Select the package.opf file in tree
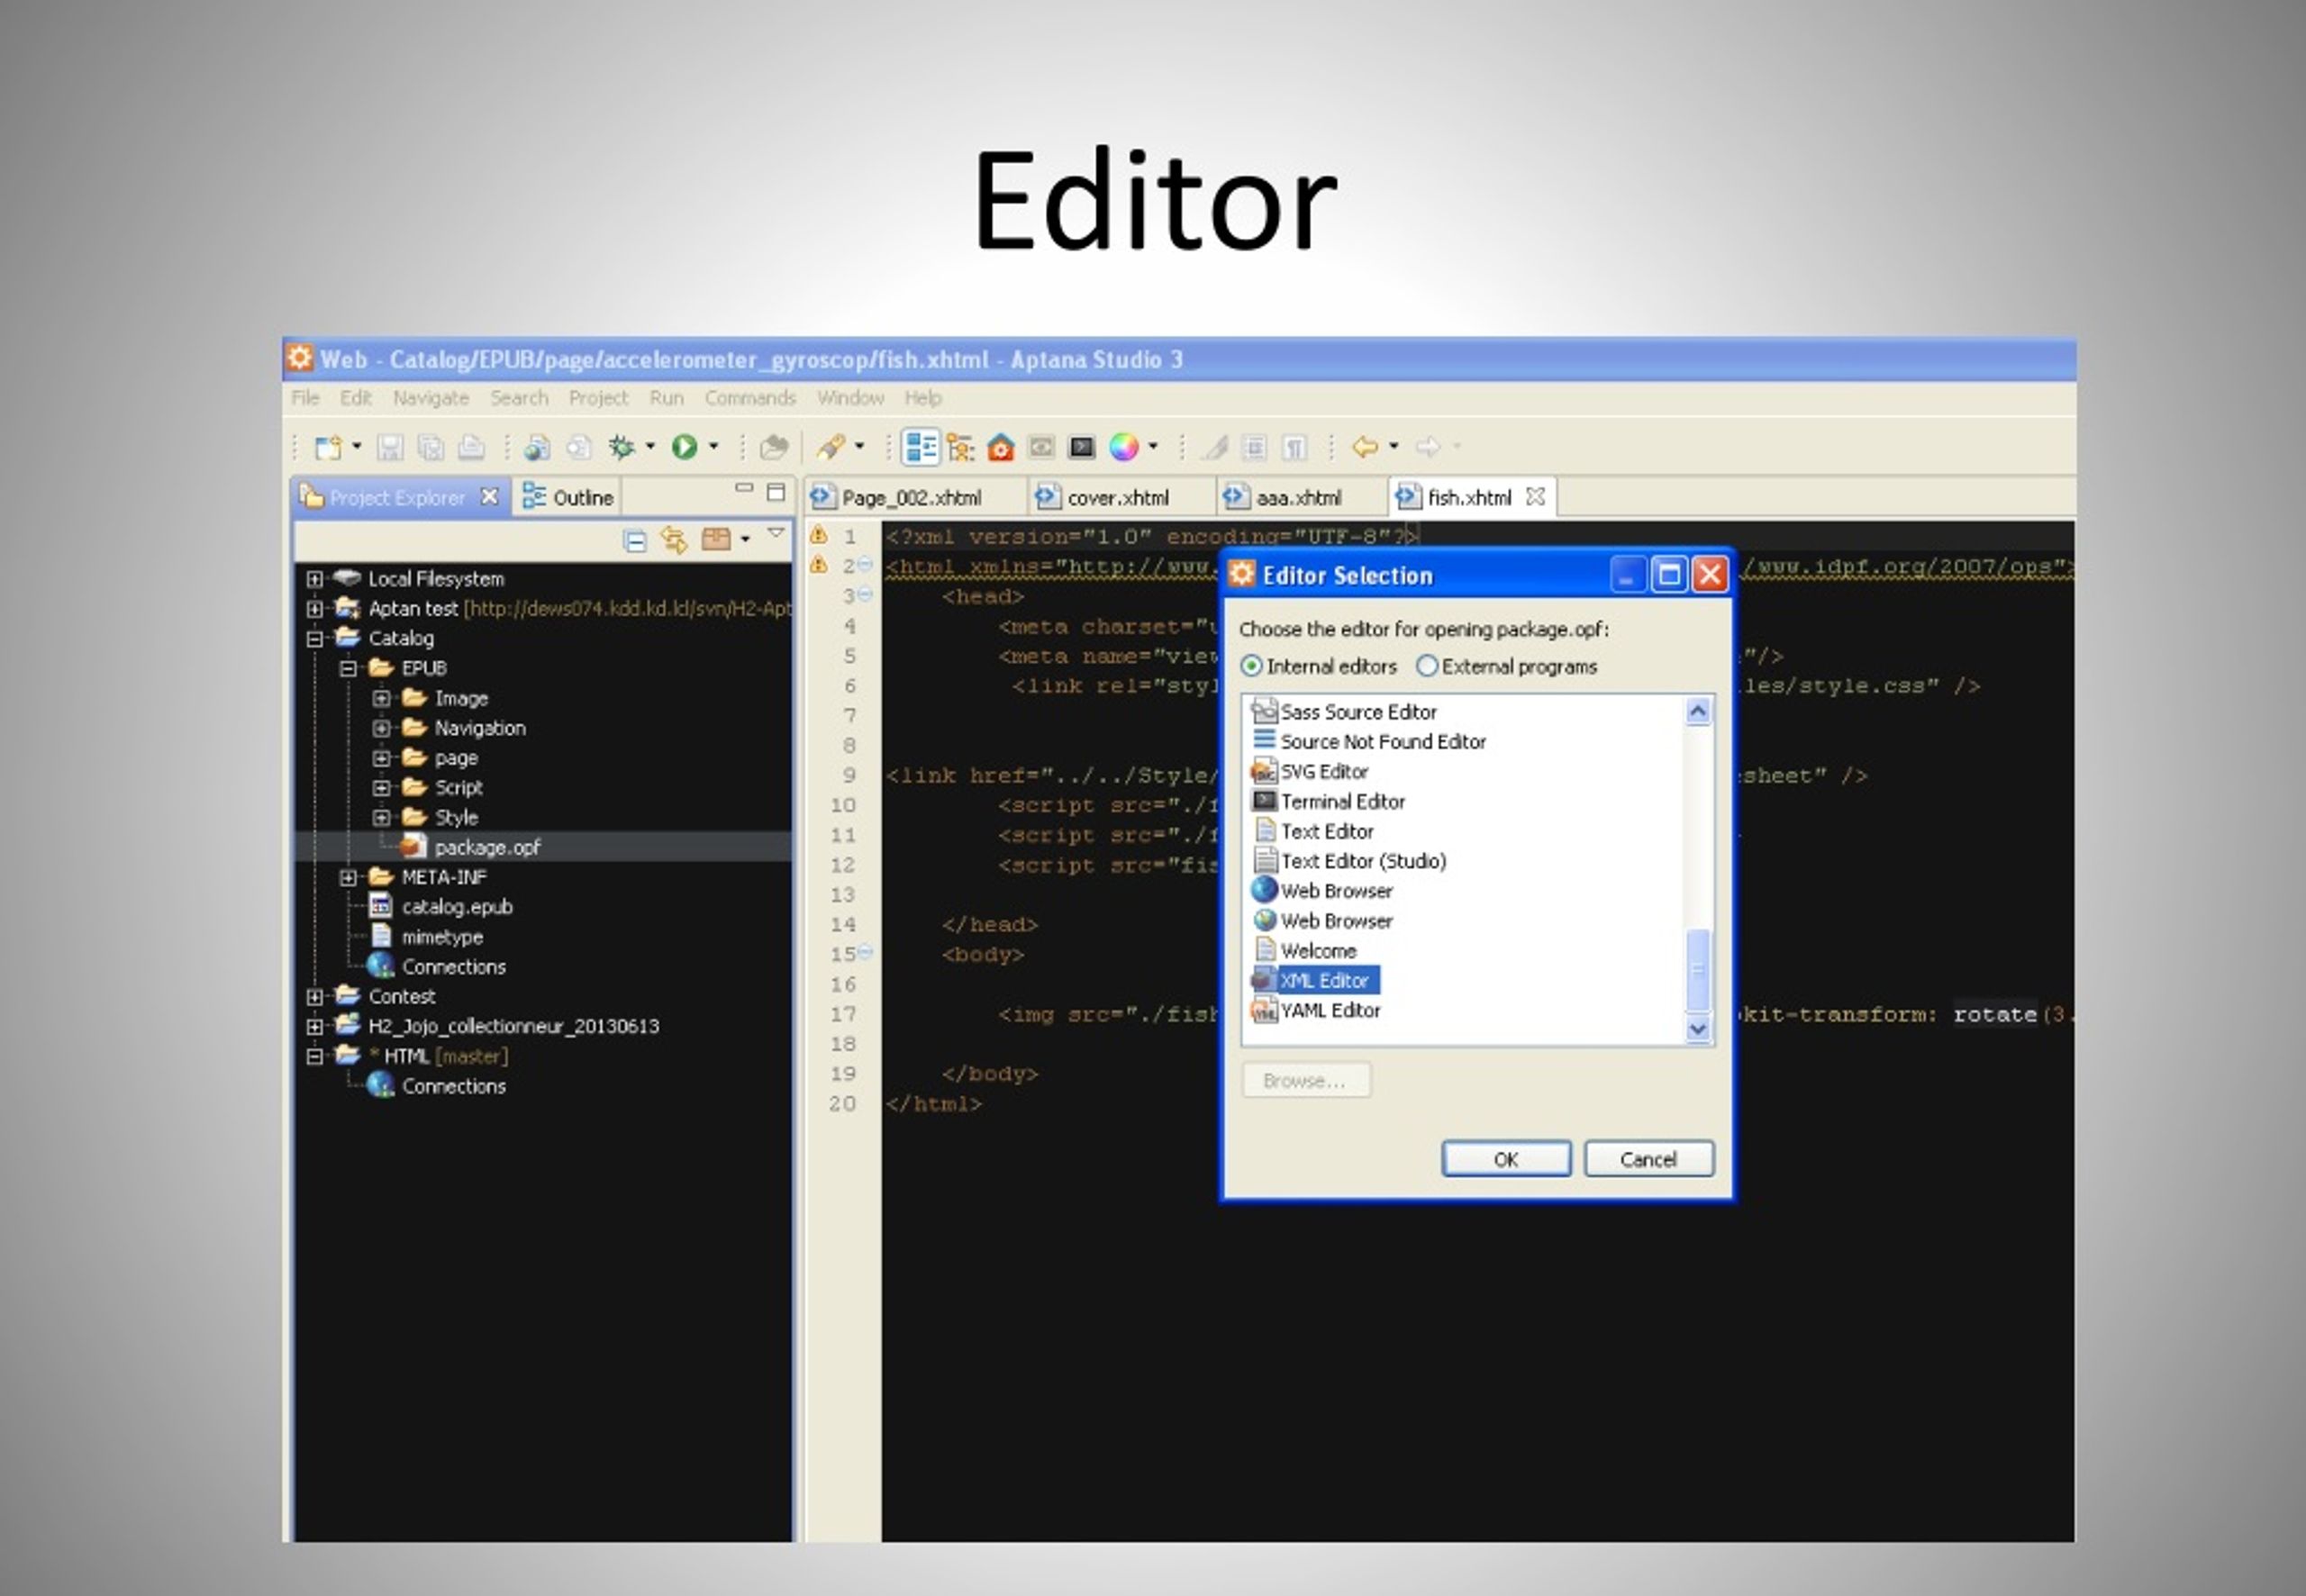The width and height of the screenshot is (2306, 1596). click(x=471, y=847)
